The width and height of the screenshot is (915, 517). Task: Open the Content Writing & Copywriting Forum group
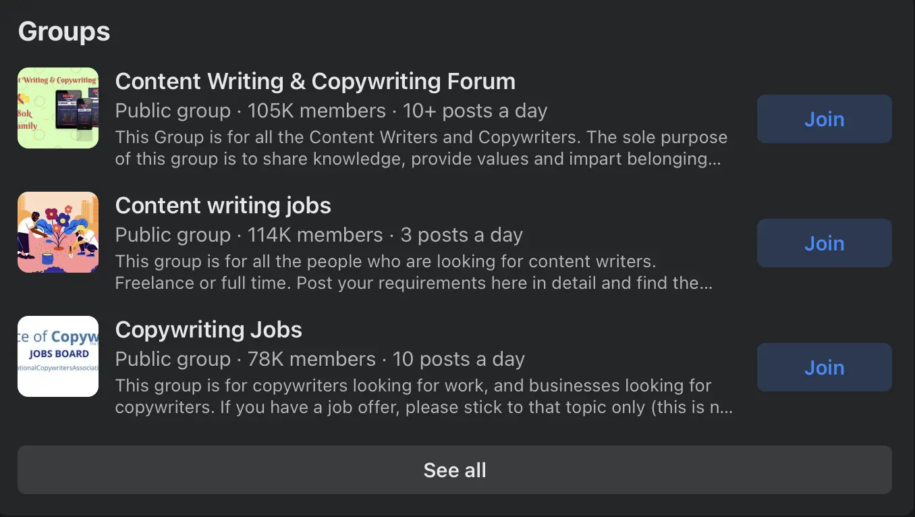(x=315, y=81)
